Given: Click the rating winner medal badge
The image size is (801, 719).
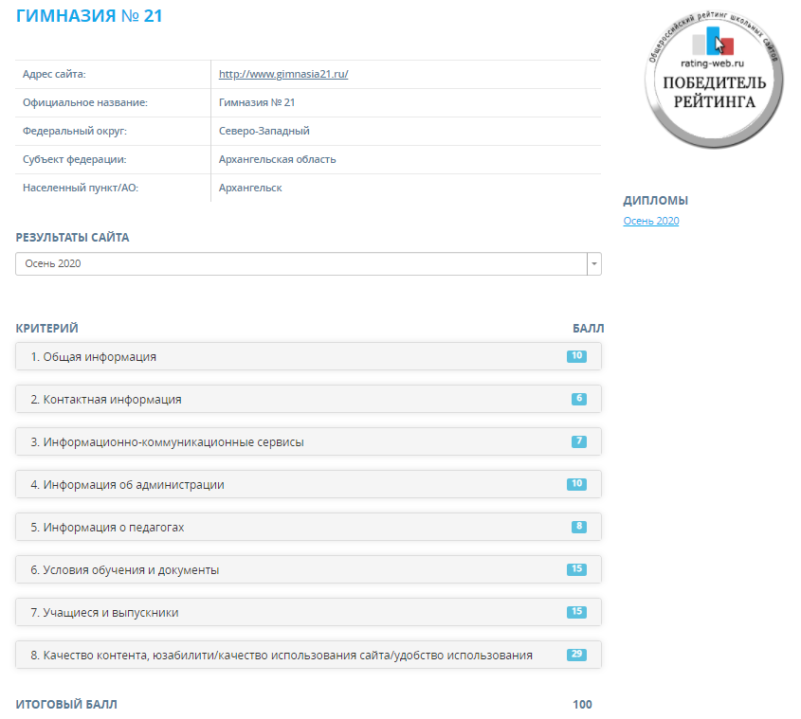Looking at the screenshot, I should coord(716,78).
